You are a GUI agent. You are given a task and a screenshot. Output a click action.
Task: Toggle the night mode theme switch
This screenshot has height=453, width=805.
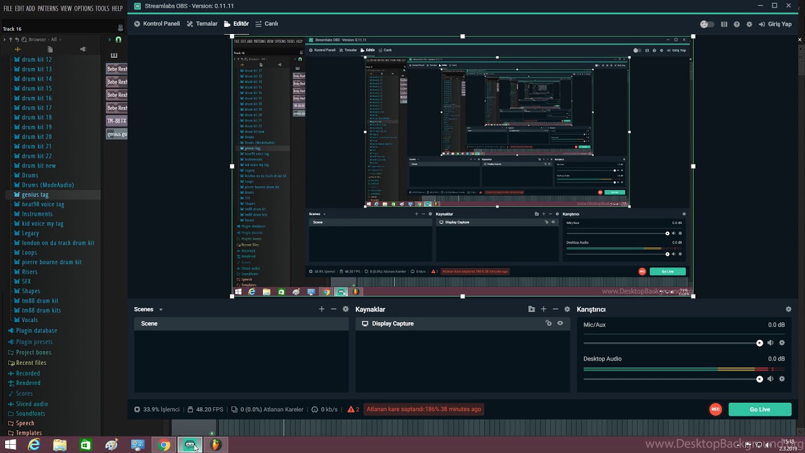click(707, 24)
